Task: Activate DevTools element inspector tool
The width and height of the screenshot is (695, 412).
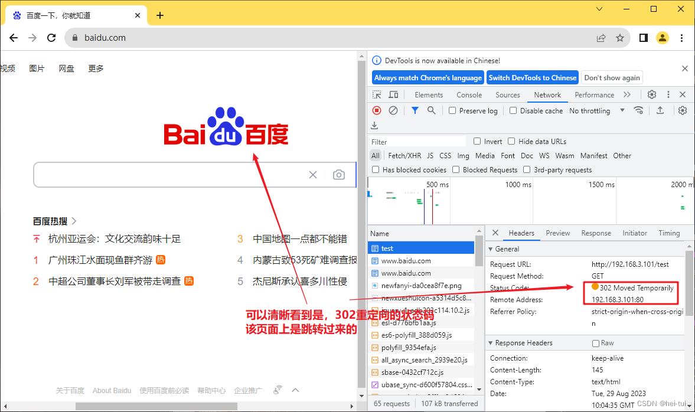Action: pos(377,95)
